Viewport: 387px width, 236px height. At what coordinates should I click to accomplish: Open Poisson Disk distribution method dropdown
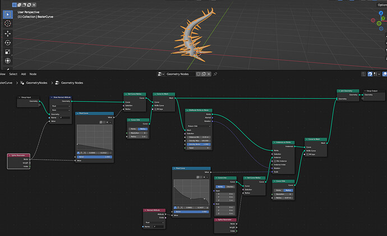point(199,126)
